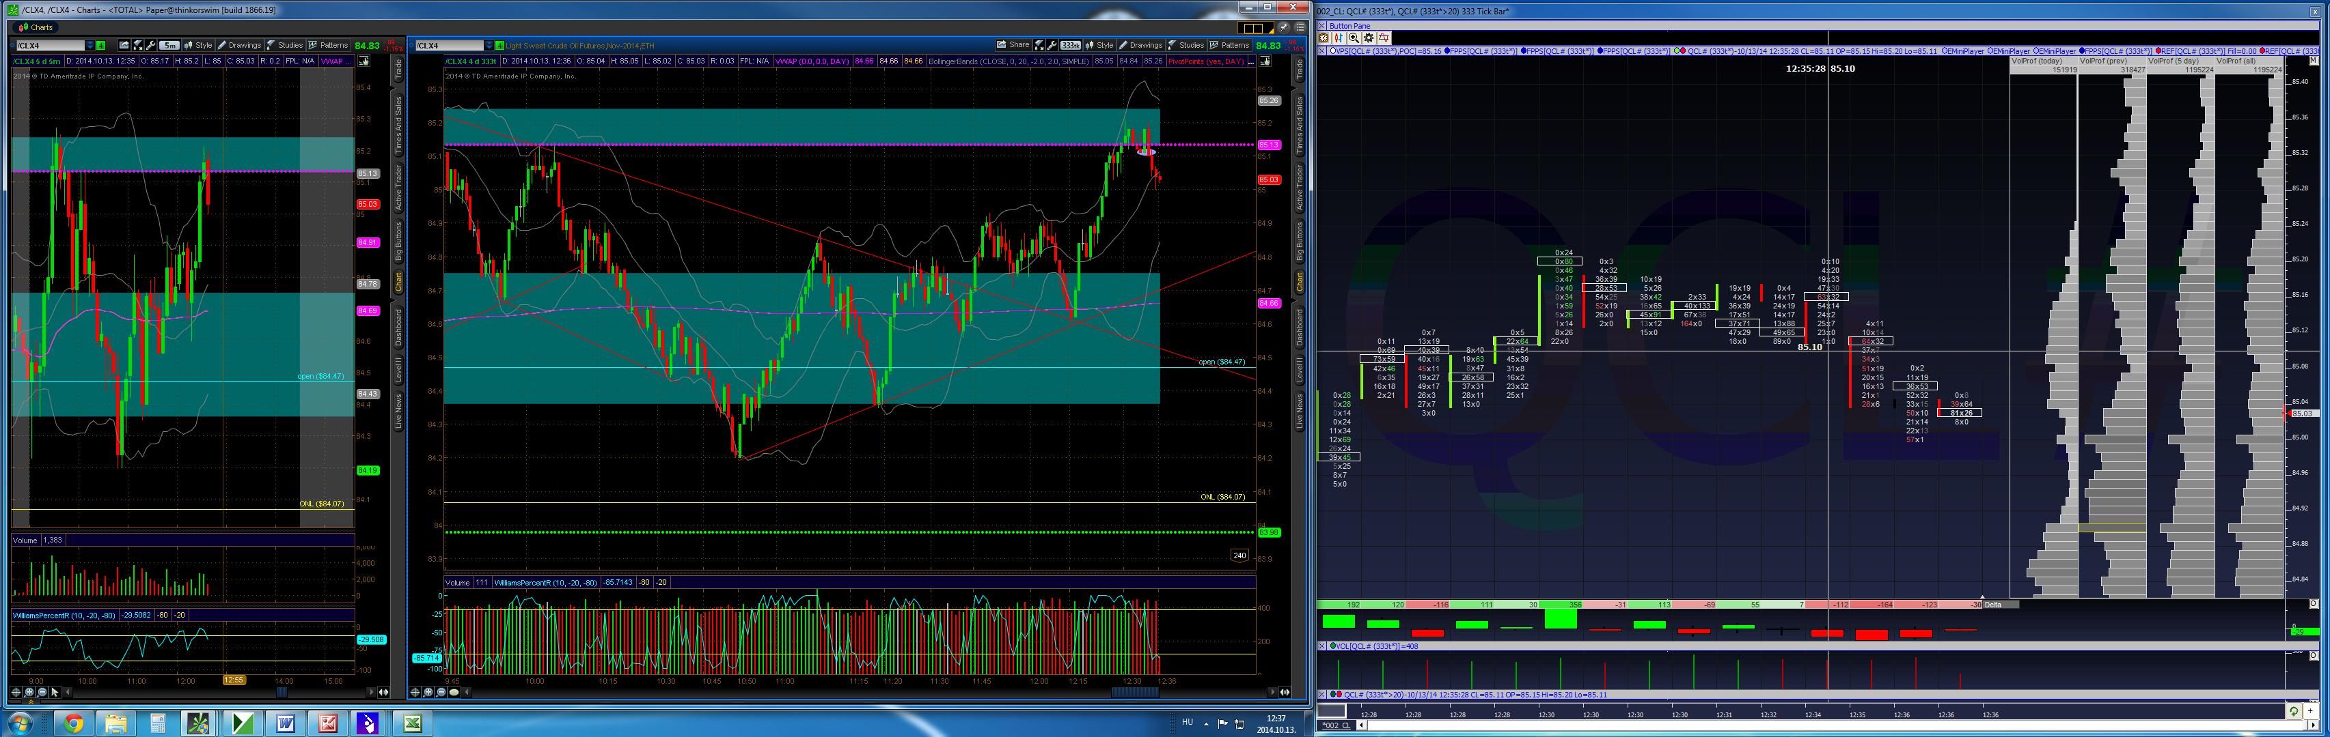Click Share button in right chart
The width and height of the screenshot is (2330, 737).
[x=1013, y=45]
